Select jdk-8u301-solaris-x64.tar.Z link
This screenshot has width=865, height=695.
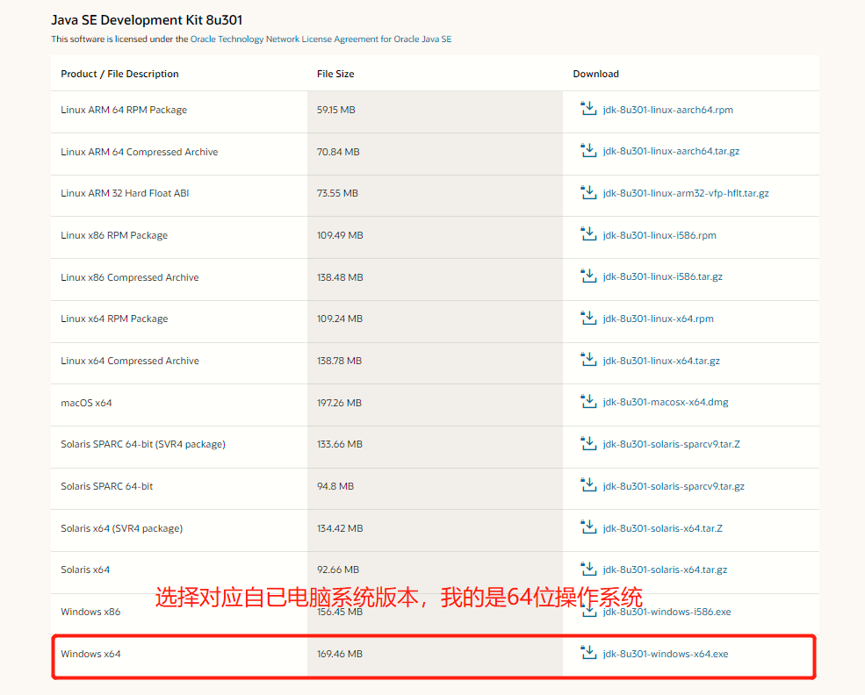662,528
